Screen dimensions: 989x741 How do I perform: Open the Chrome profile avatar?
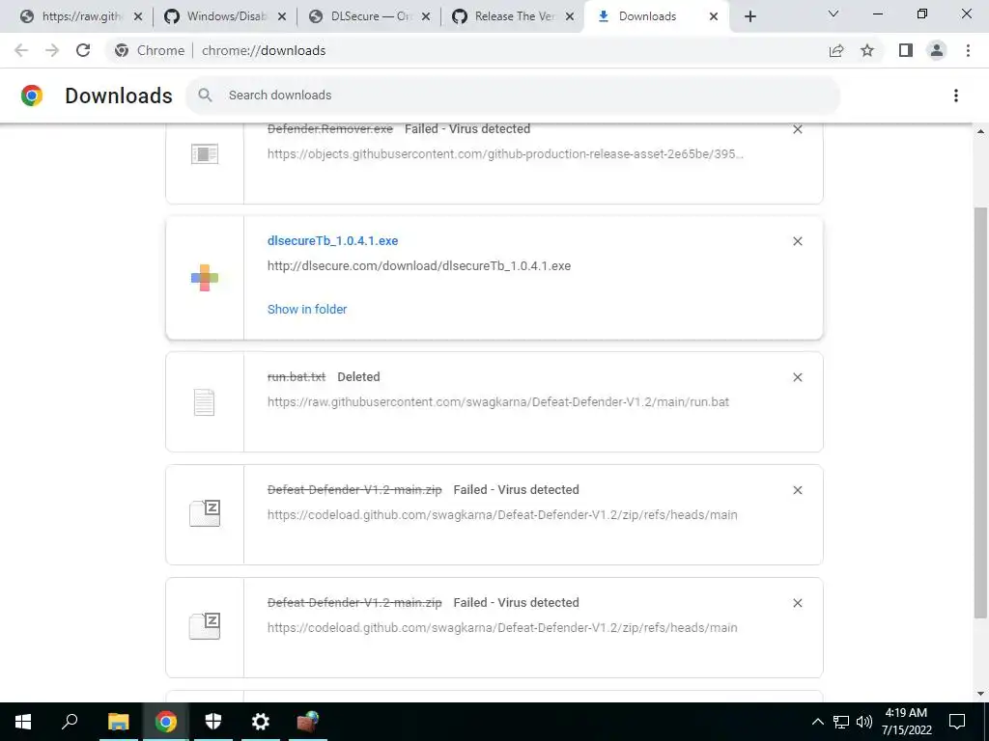[x=937, y=50]
